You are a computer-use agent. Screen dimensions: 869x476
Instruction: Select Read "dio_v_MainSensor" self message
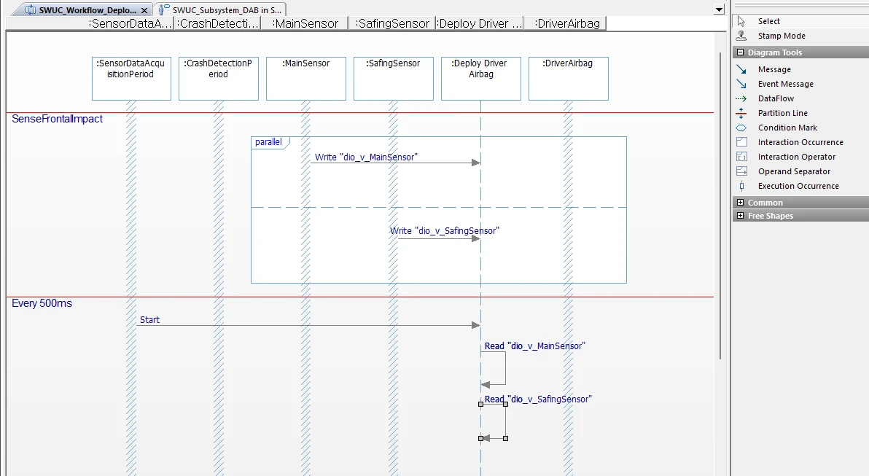click(x=535, y=346)
